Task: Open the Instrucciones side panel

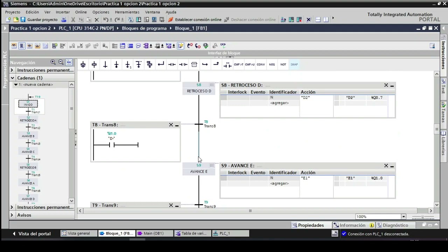Action: coord(443,52)
